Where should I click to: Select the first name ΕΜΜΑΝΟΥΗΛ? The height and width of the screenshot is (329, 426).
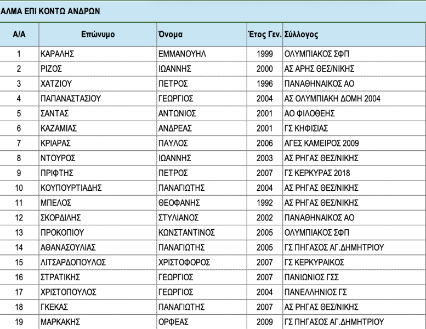click(182, 54)
